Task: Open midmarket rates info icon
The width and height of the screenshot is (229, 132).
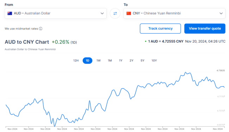Action: pyautogui.click(x=41, y=29)
